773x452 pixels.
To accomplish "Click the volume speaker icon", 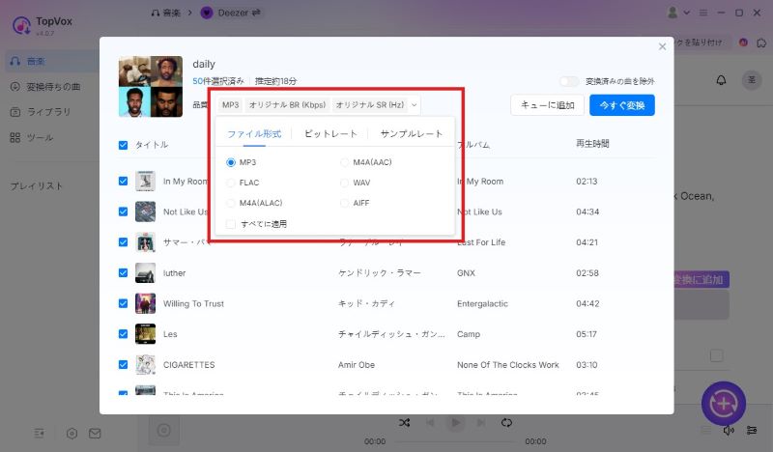I will point(729,431).
